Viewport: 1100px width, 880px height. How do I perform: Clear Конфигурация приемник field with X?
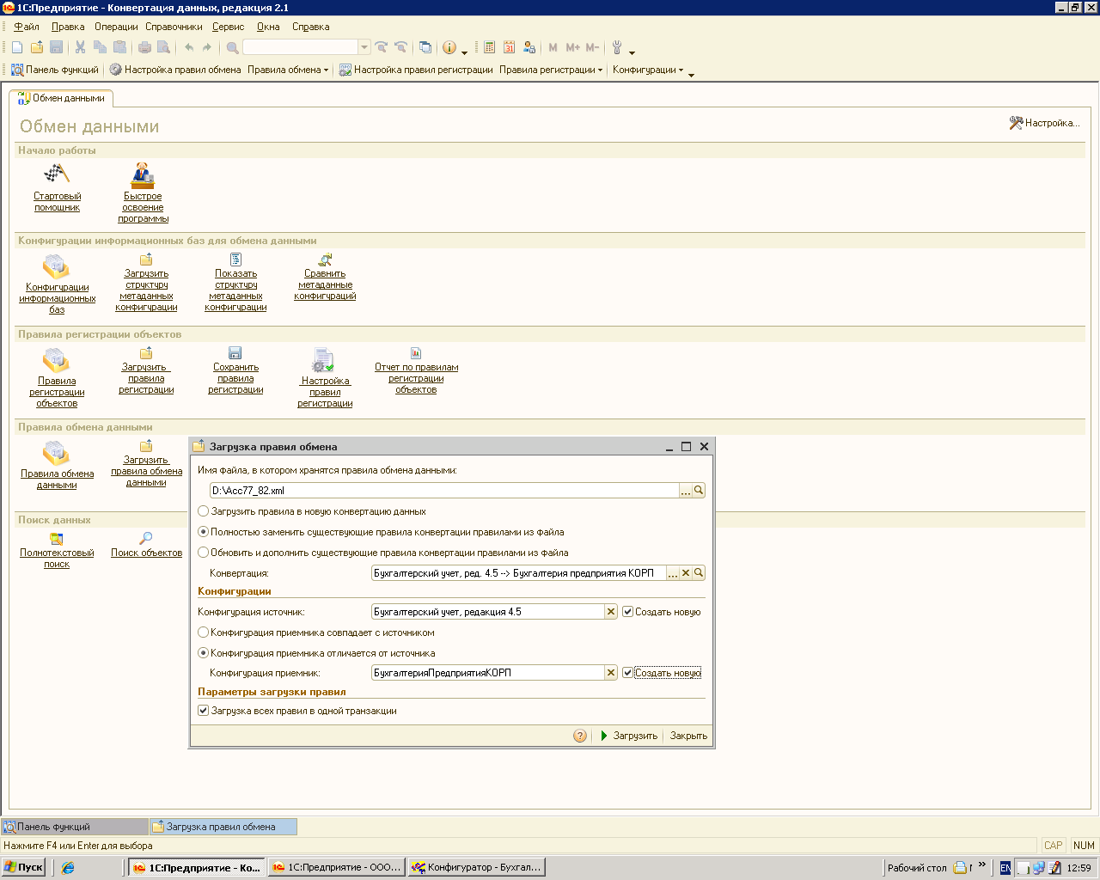[x=611, y=673]
